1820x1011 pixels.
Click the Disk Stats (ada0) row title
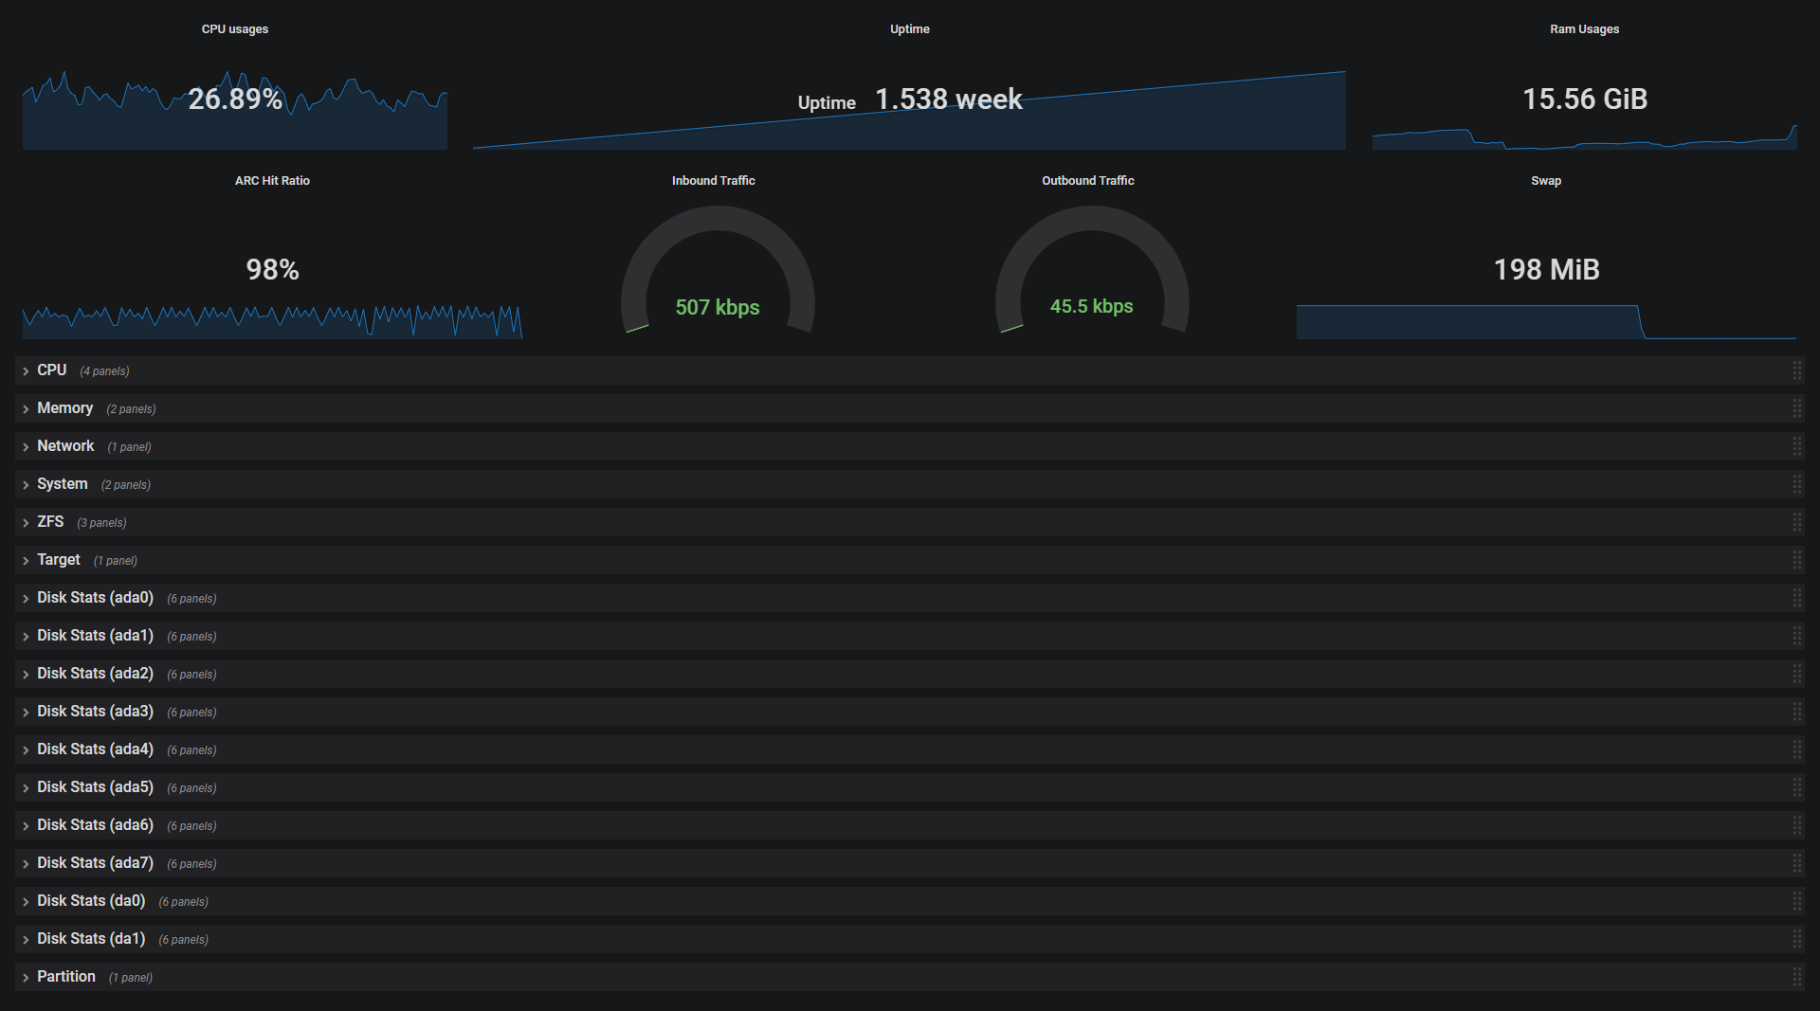(95, 598)
